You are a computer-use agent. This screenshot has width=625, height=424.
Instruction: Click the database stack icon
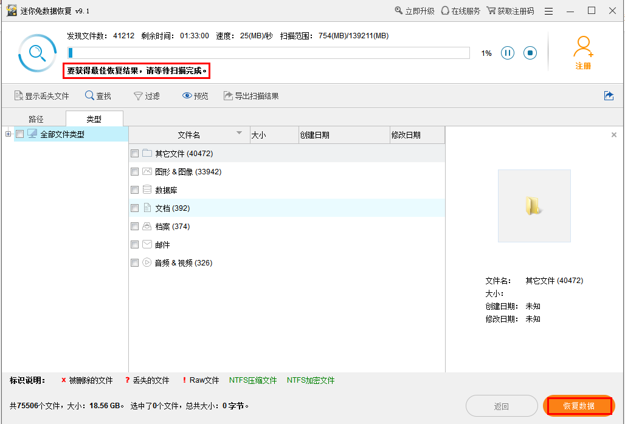[x=147, y=189]
